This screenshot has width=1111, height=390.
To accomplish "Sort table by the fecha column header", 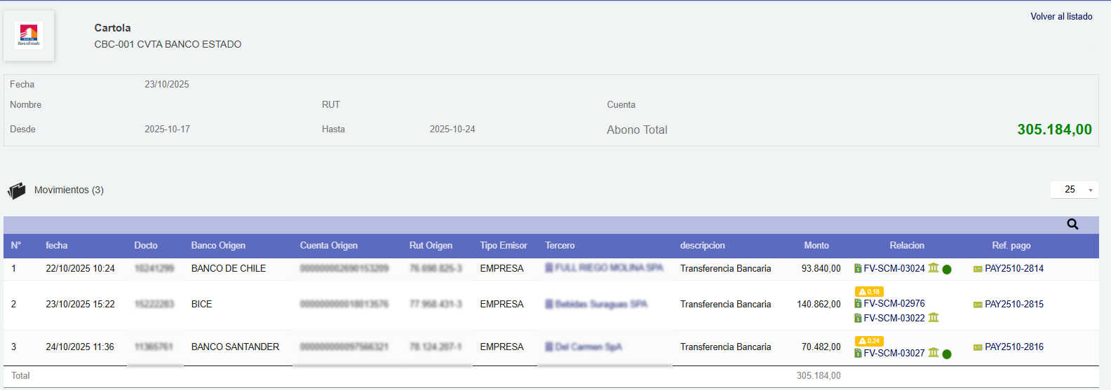I will pos(57,246).
